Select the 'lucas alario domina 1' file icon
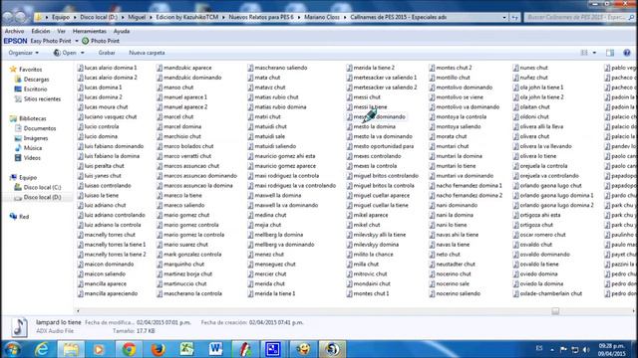The image size is (638, 358). click(x=80, y=68)
